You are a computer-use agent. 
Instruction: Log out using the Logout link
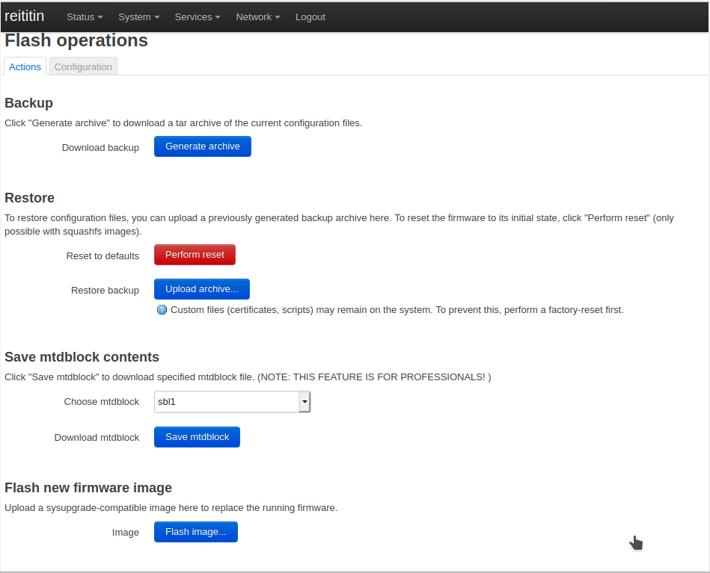pyautogui.click(x=310, y=16)
